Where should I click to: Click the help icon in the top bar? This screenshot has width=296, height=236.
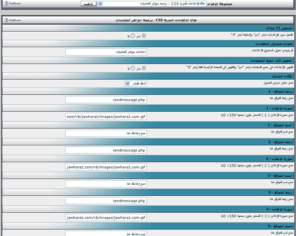coord(6,3)
